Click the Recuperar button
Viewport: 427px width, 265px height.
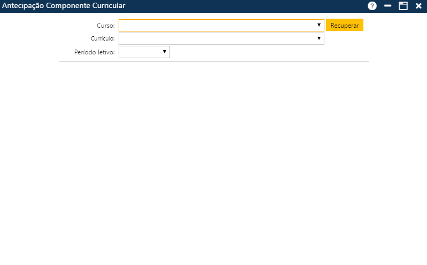click(x=345, y=25)
